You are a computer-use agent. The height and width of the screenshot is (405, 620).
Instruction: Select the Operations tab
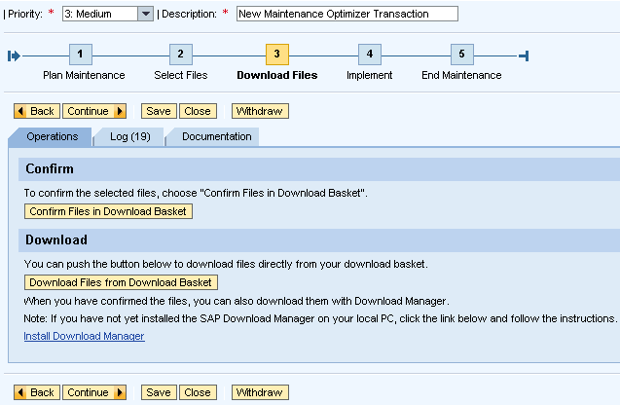coord(52,137)
